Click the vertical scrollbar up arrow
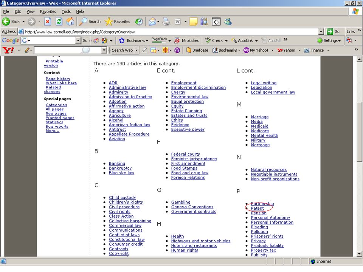363x272 pixels. (x=359, y=59)
